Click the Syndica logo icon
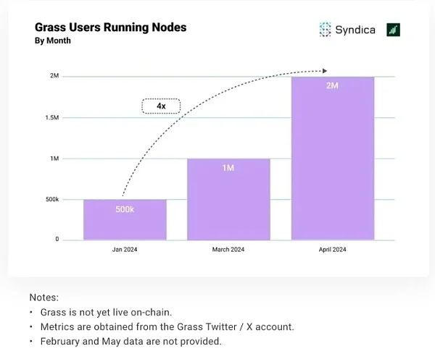Image resolution: width=435 pixels, height=359 pixels. [325, 30]
